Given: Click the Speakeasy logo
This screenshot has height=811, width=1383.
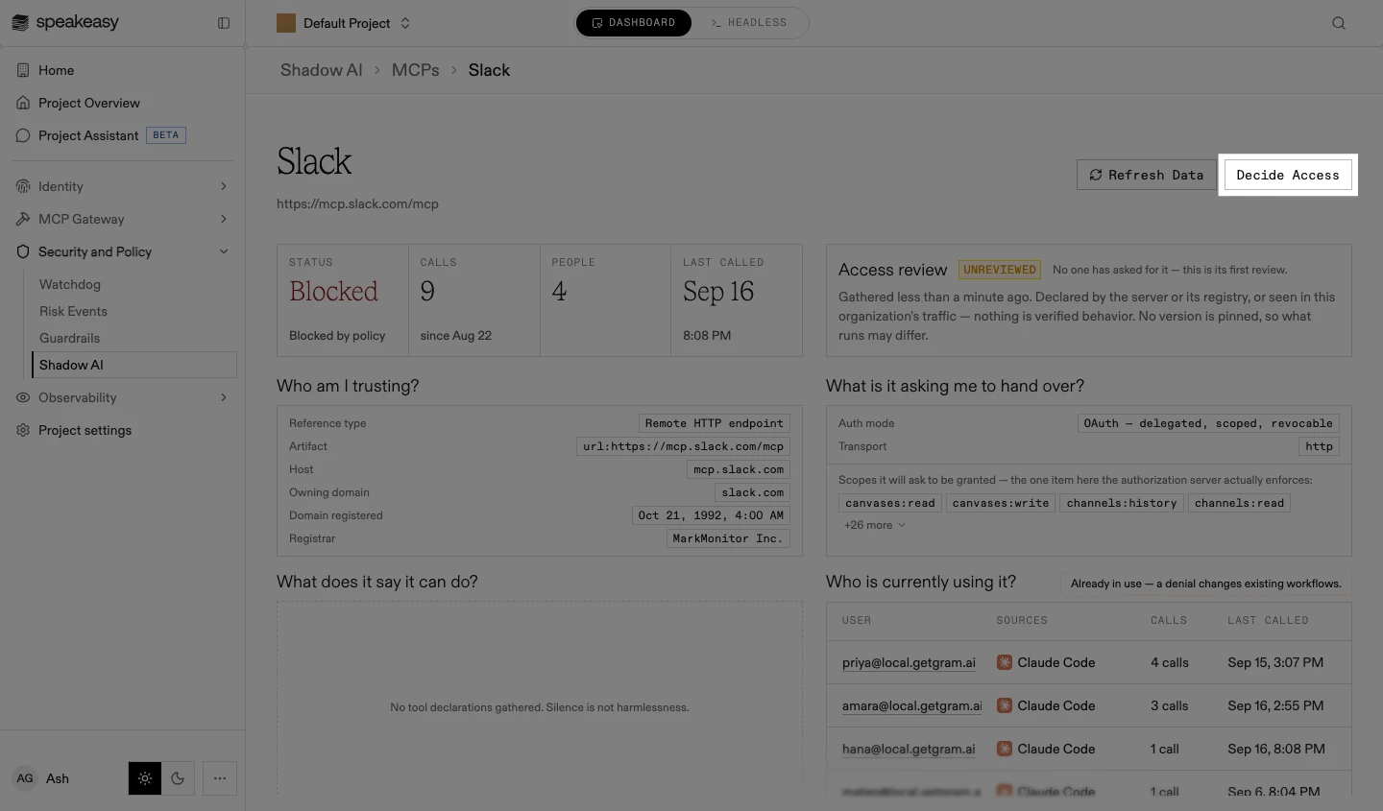Looking at the screenshot, I should click(x=64, y=22).
